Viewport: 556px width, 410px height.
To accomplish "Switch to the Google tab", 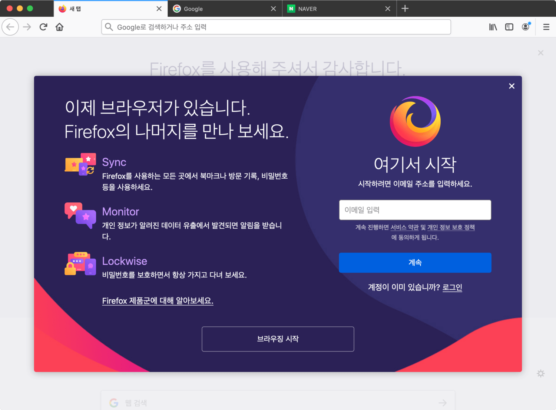I will click(x=225, y=9).
